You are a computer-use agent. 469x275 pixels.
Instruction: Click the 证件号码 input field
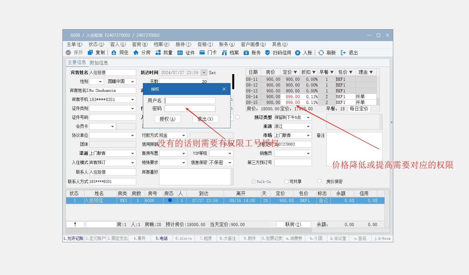(x=113, y=117)
